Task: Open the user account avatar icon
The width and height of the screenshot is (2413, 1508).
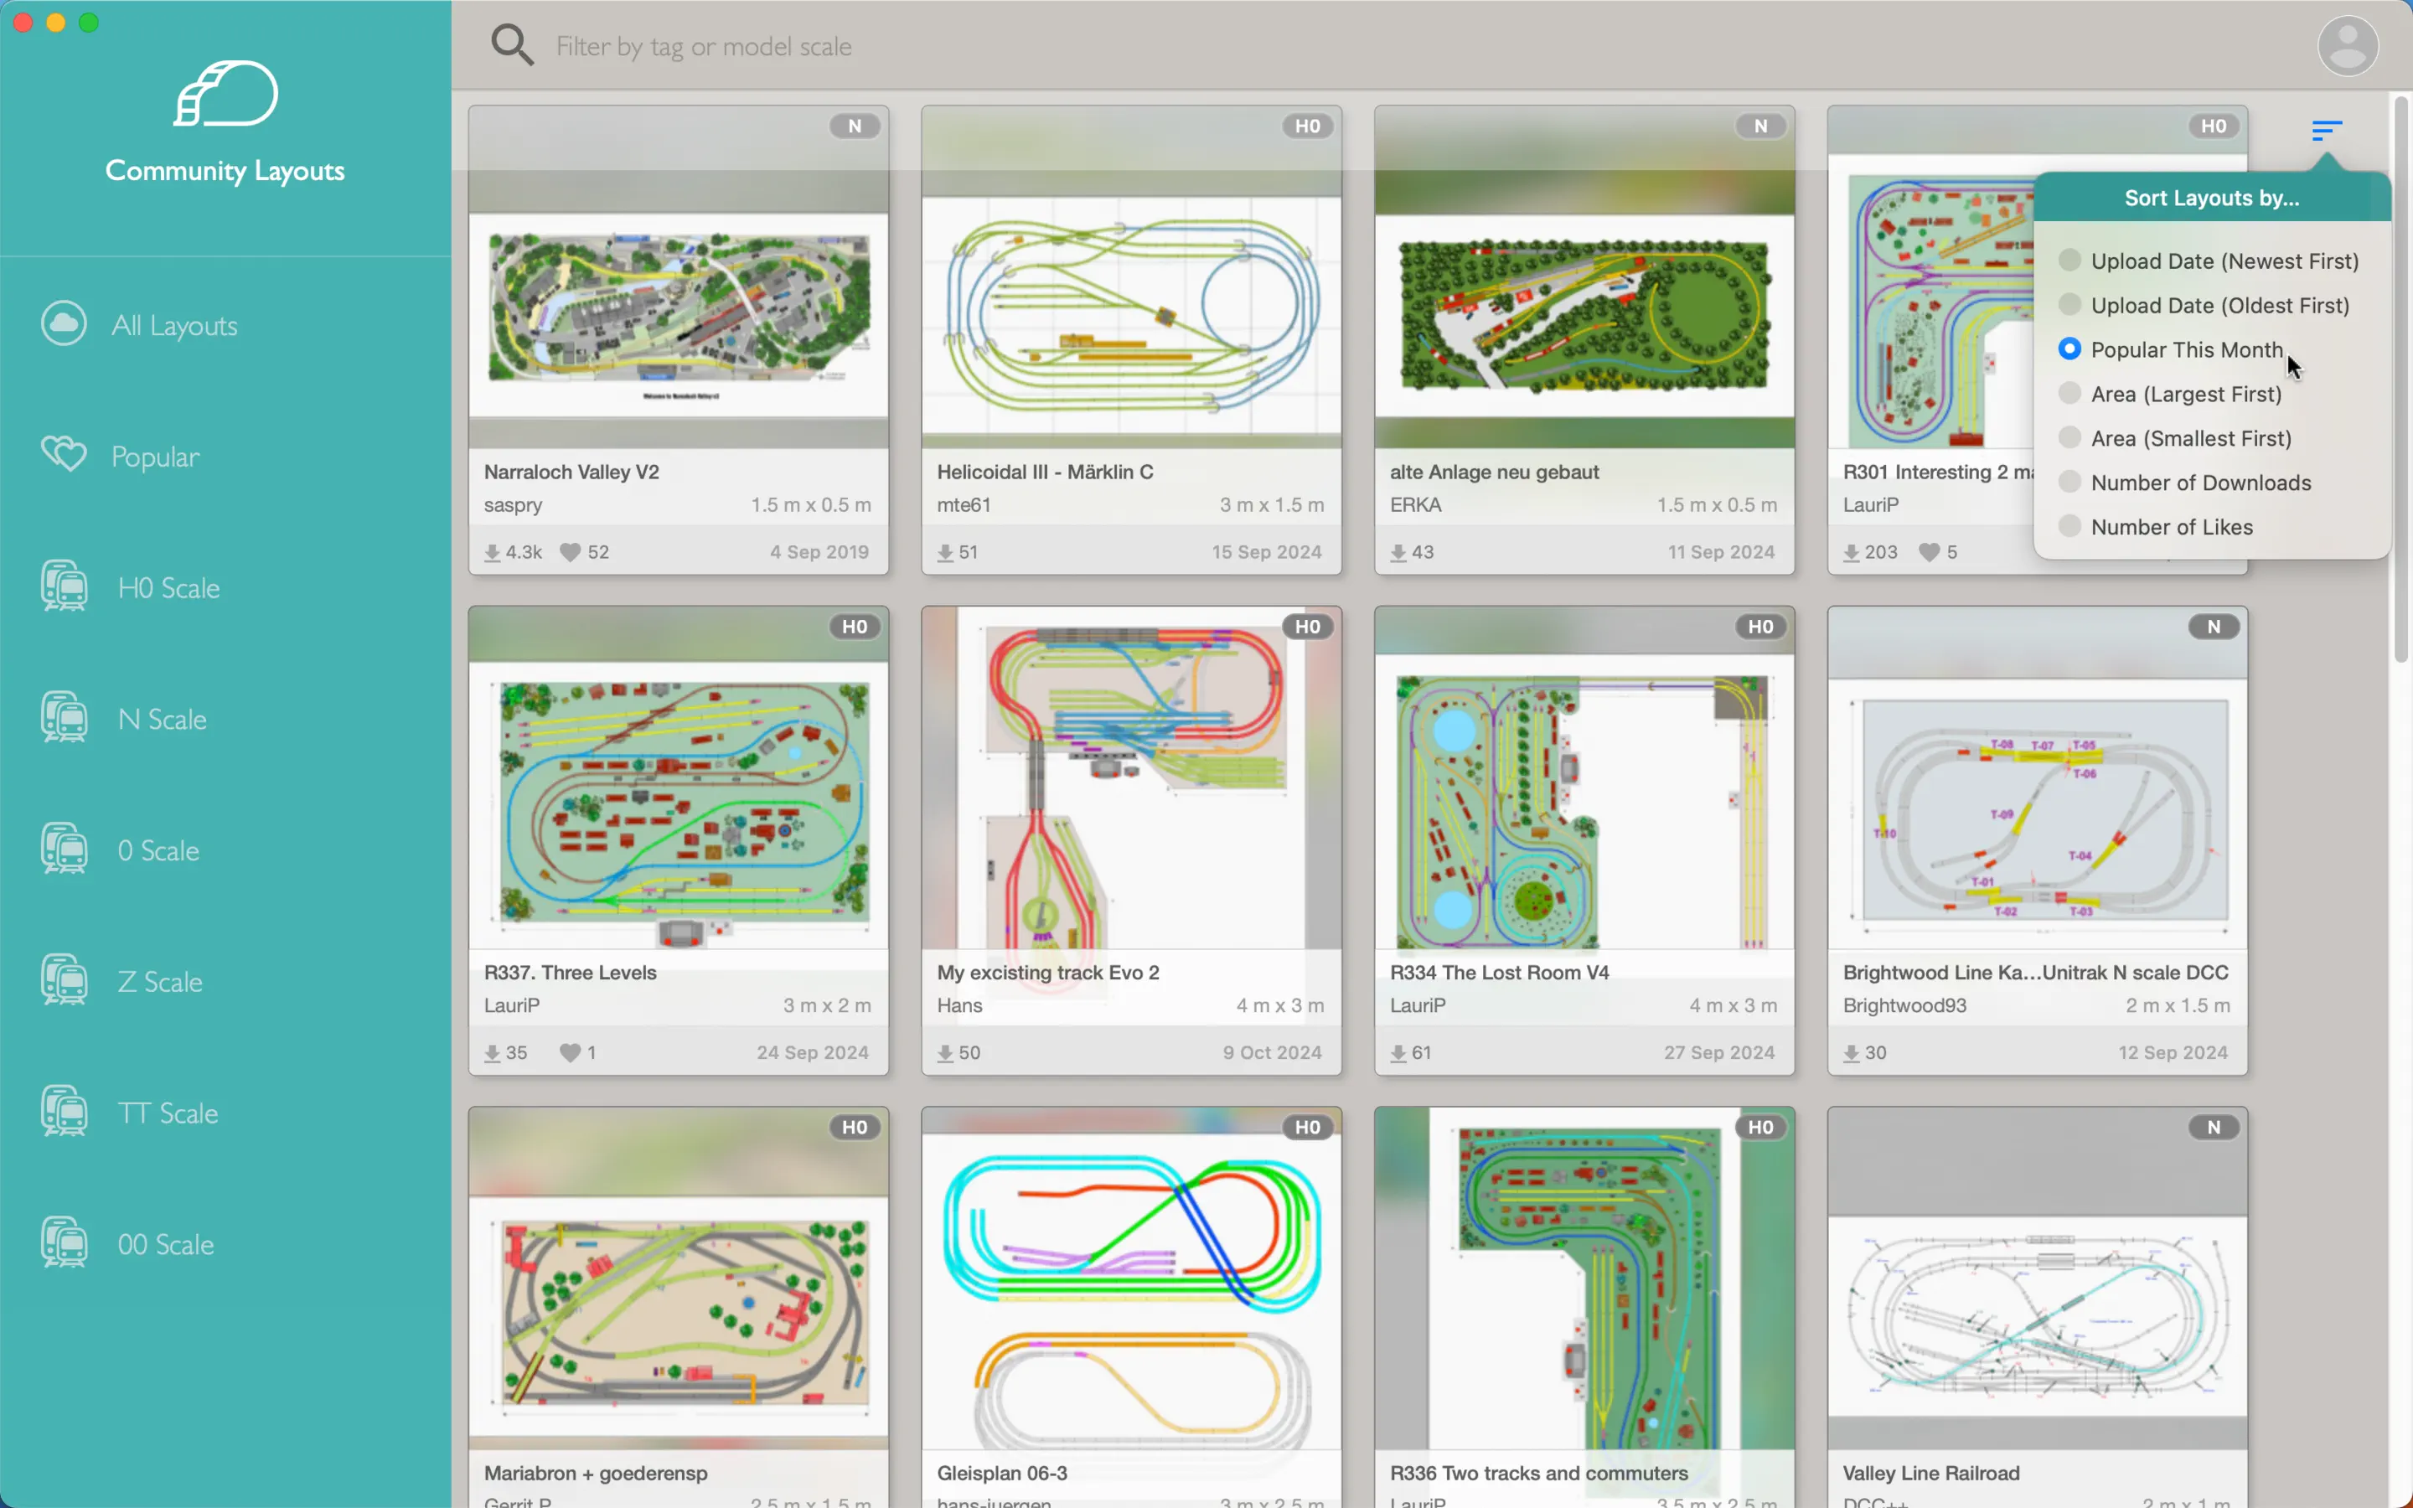Action: pyautogui.click(x=2347, y=46)
